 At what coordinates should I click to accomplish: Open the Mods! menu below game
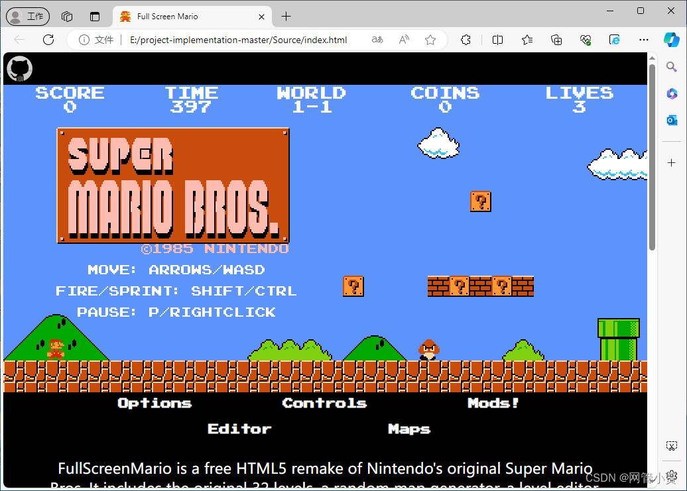tap(493, 403)
